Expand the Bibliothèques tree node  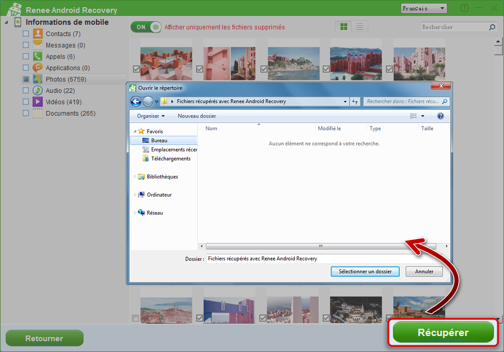click(x=136, y=177)
